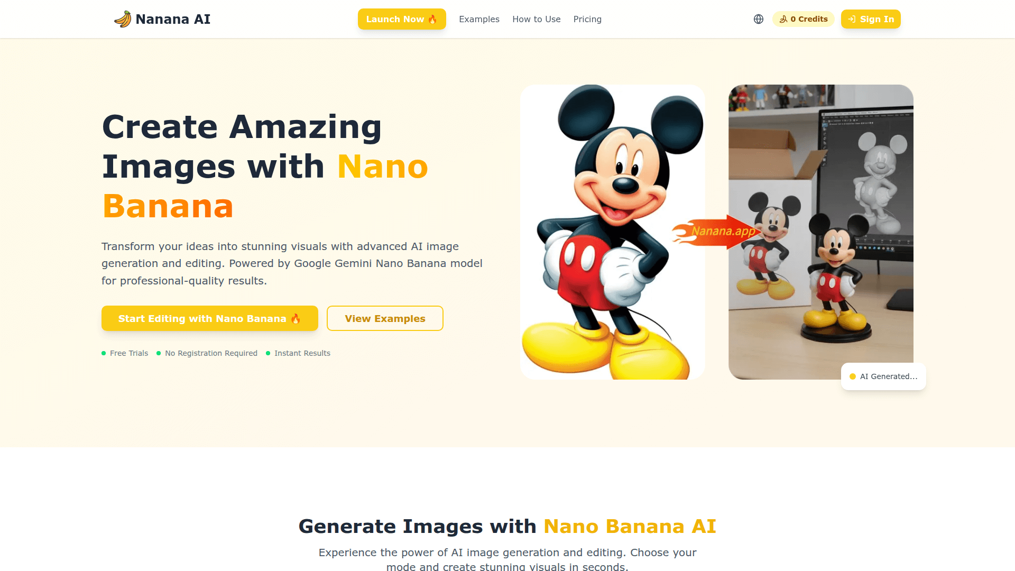The width and height of the screenshot is (1015, 571).
Task: Click the red Nanana.app arrow graphic
Action: pyautogui.click(x=716, y=232)
